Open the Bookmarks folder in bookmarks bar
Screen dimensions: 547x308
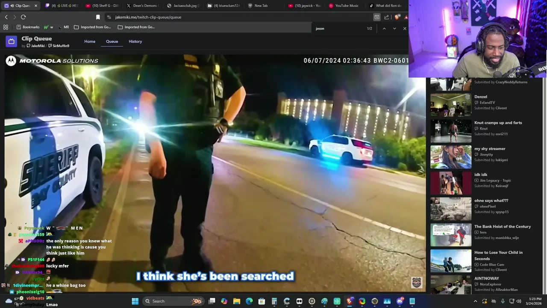[28, 27]
